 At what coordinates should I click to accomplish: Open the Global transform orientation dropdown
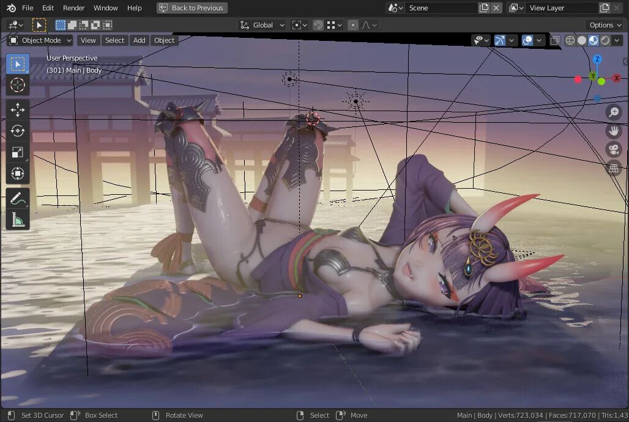[262, 25]
